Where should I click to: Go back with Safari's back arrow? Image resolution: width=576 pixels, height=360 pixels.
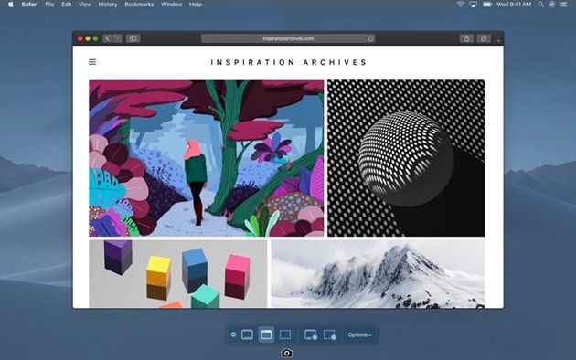point(107,38)
